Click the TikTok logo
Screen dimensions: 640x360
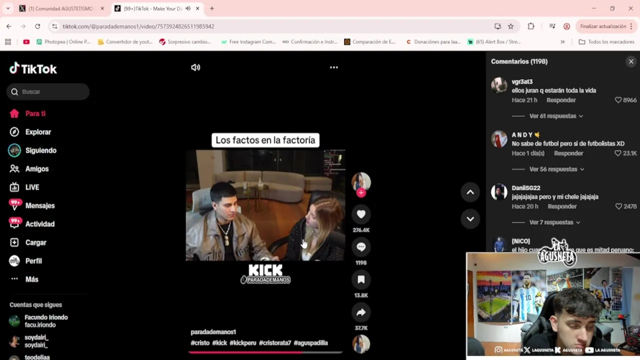click(33, 68)
